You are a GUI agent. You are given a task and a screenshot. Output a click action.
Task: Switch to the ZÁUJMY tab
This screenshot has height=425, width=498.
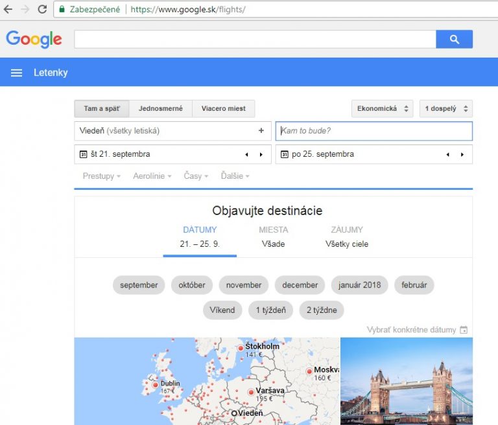347,236
